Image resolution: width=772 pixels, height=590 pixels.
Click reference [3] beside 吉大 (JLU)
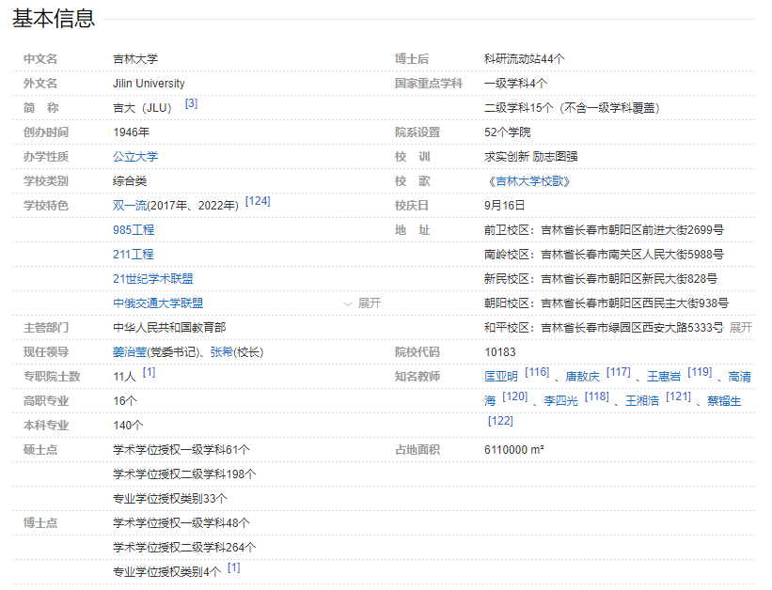coord(191,104)
